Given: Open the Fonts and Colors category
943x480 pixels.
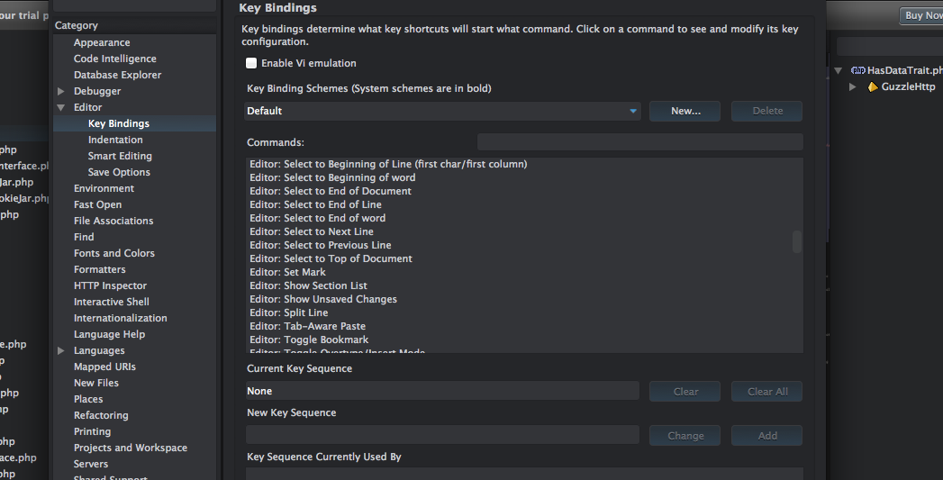Looking at the screenshot, I should pos(114,253).
